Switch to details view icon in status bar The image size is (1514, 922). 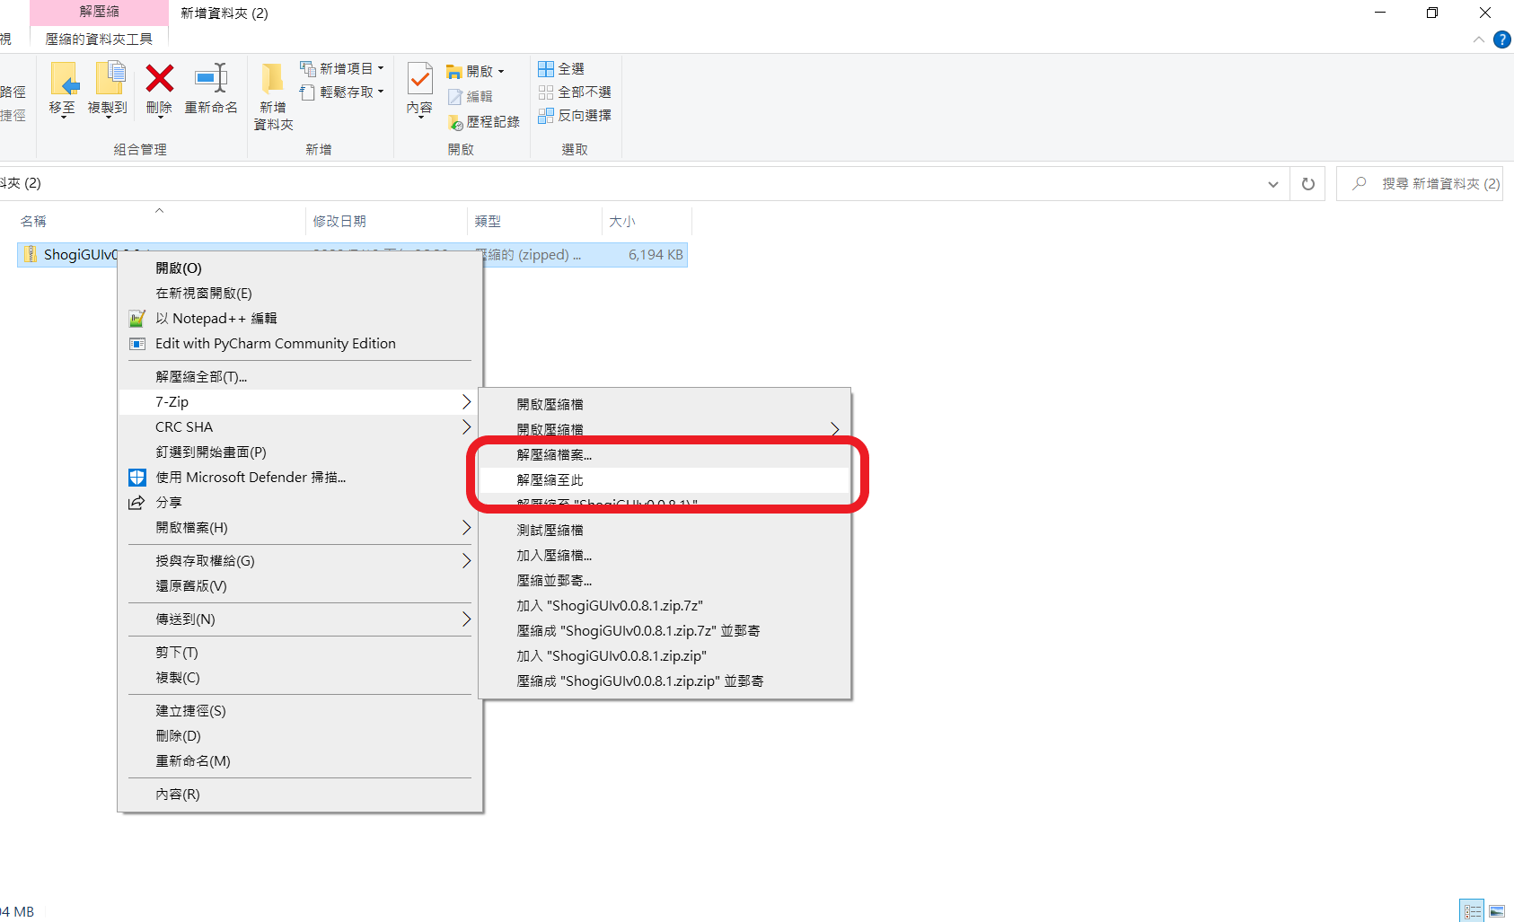(1472, 911)
